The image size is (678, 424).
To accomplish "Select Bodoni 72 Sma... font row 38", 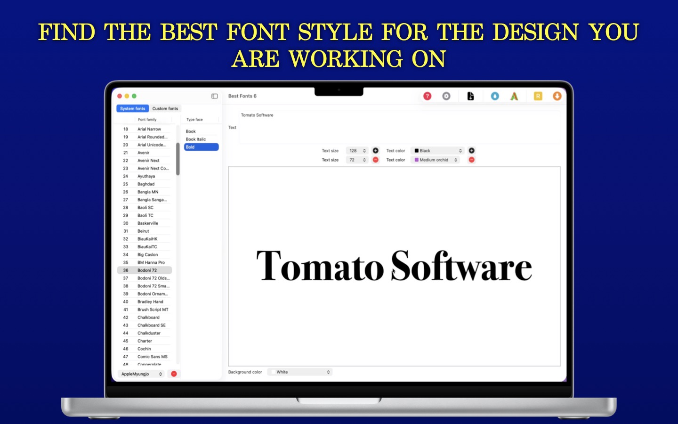I will [145, 286].
